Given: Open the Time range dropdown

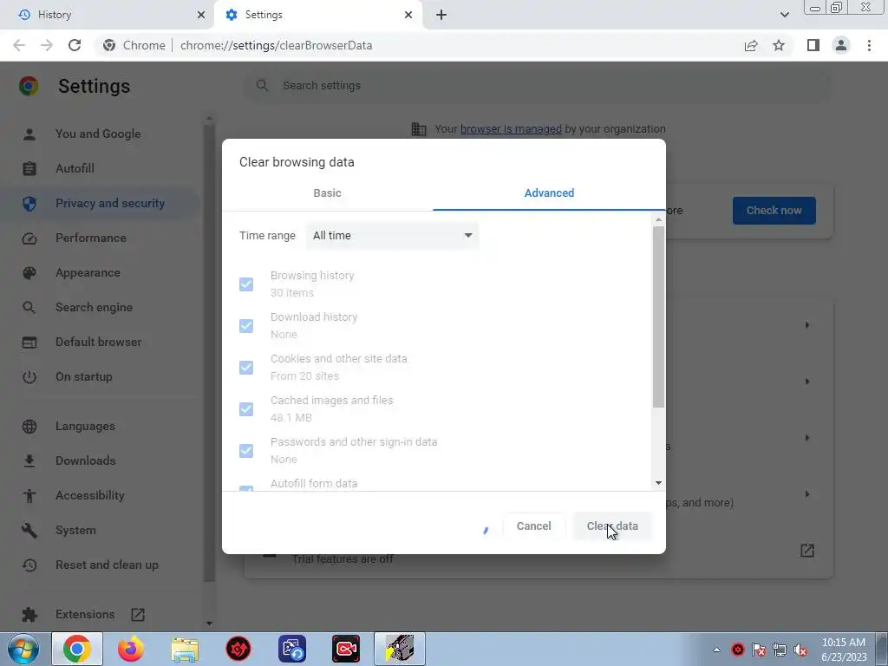Looking at the screenshot, I should [x=392, y=236].
